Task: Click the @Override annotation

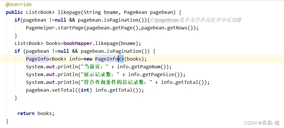Action: (x=19, y=5)
